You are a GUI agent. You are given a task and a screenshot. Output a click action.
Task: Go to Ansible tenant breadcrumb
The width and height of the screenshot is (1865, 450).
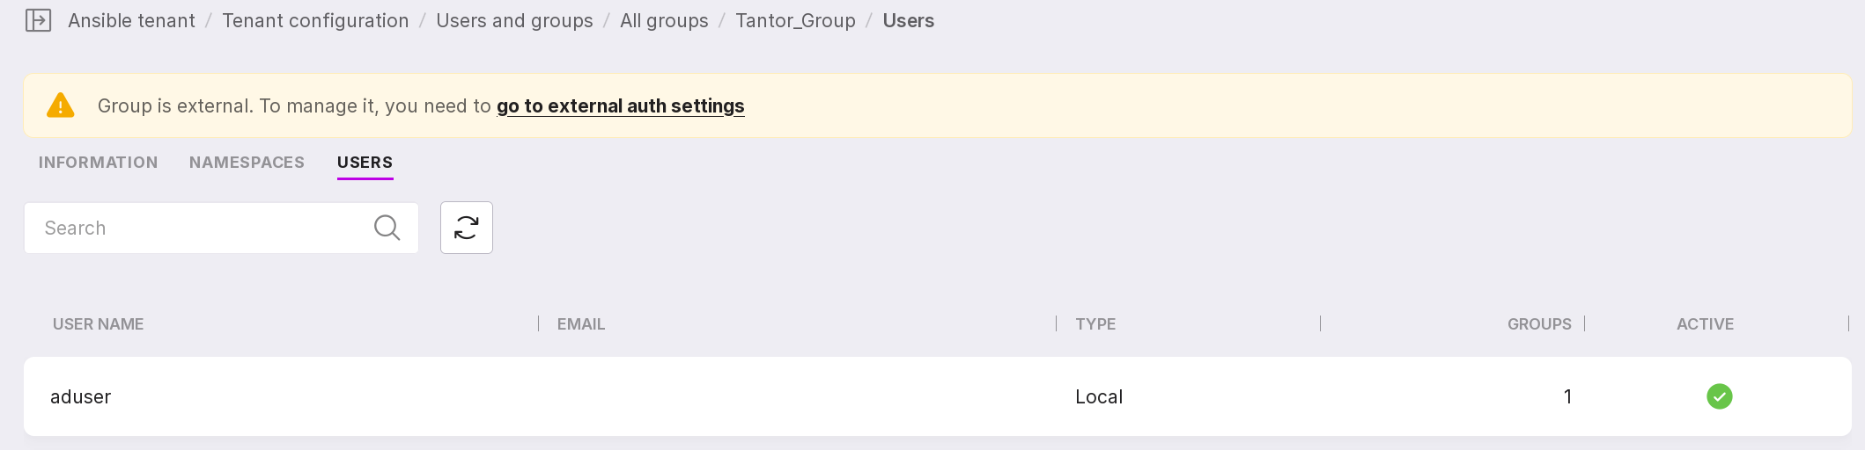pos(131,20)
